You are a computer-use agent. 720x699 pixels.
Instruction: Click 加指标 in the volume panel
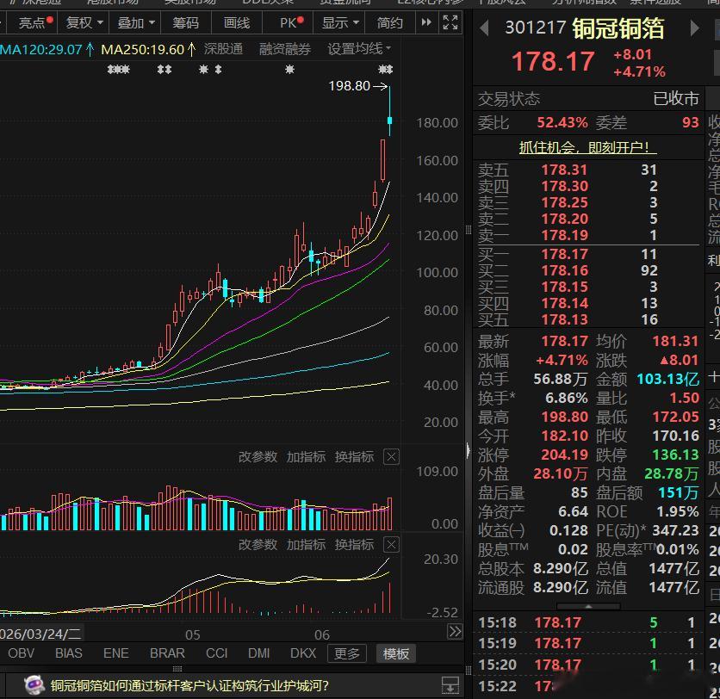tap(306, 456)
